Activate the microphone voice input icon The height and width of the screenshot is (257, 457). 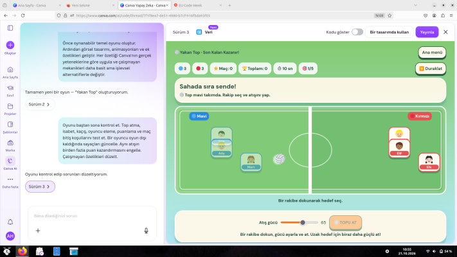pyautogui.click(x=146, y=231)
